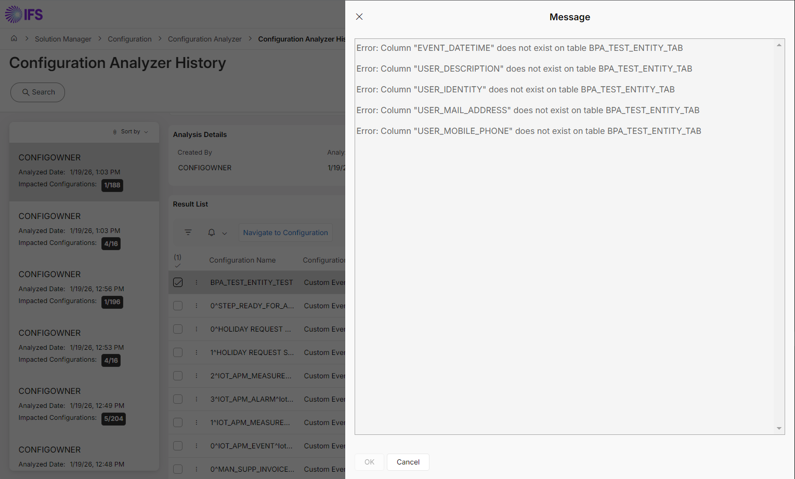795x479 pixels.
Task: Click CONFIGOWNER under Created By
Action: click(205, 168)
